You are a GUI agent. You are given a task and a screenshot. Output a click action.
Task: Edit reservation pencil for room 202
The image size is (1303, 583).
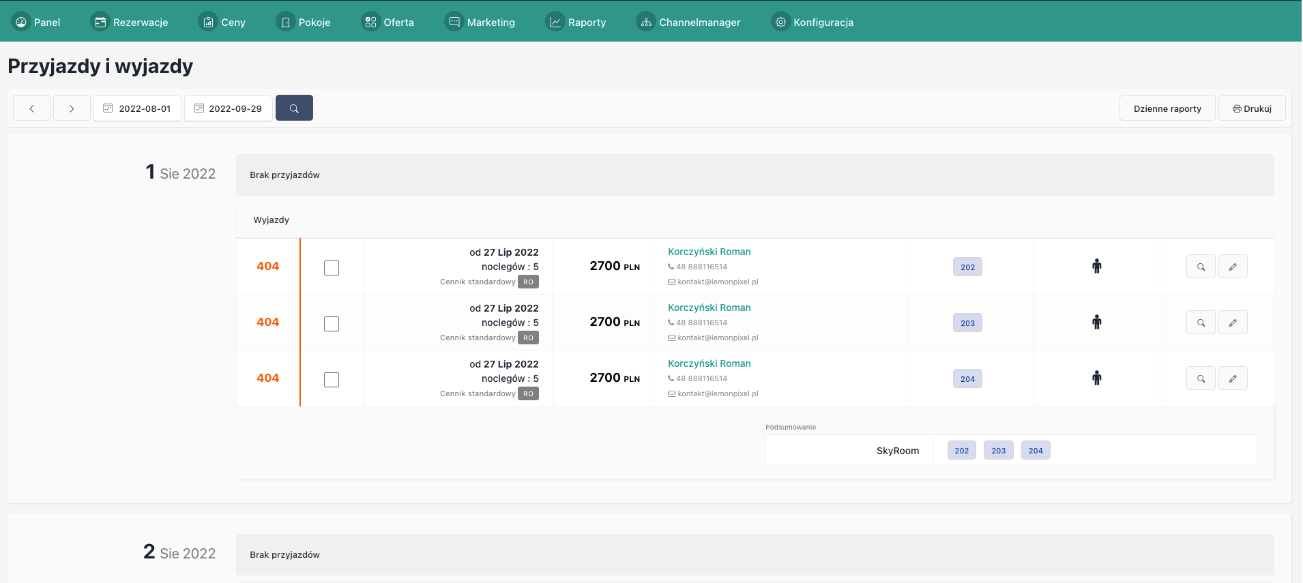pos(1233,267)
